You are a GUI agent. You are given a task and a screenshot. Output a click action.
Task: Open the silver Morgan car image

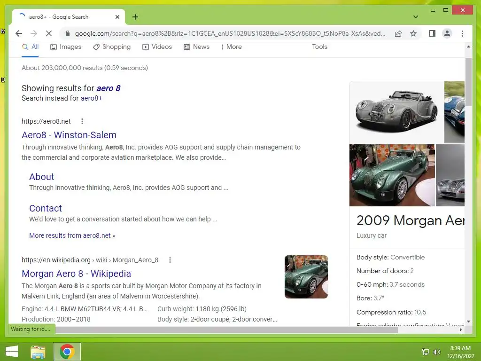point(396,112)
